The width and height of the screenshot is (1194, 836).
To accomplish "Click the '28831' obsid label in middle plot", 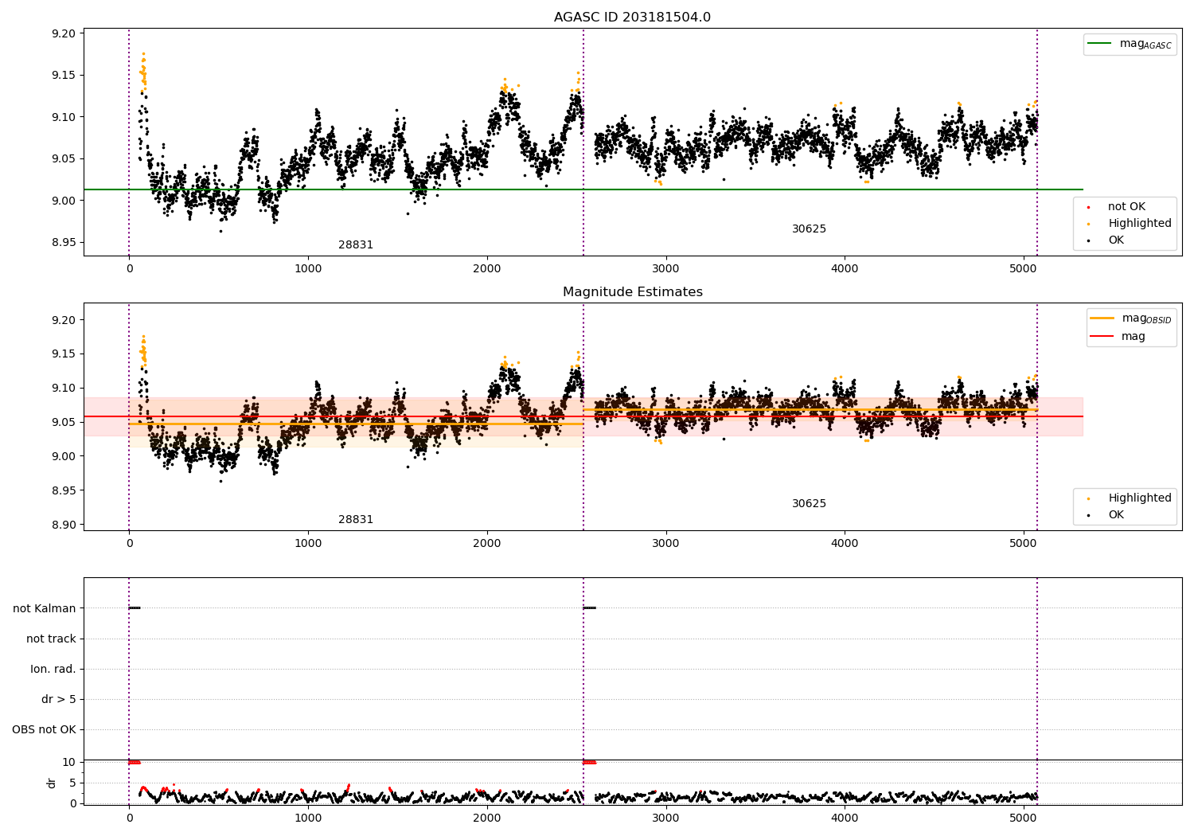I will [x=356, y=520].
